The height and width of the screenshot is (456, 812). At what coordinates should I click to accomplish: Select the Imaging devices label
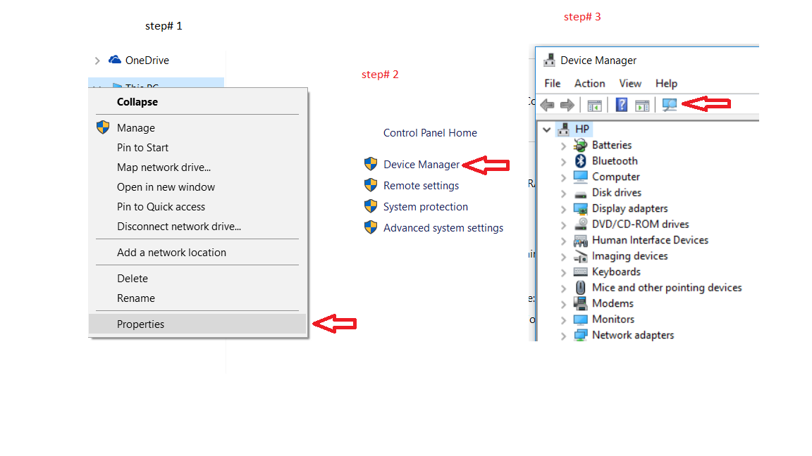(629, 256)
